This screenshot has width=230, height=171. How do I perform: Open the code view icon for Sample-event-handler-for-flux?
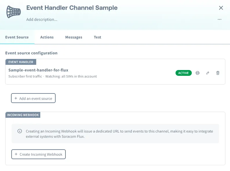coord(198,73)
